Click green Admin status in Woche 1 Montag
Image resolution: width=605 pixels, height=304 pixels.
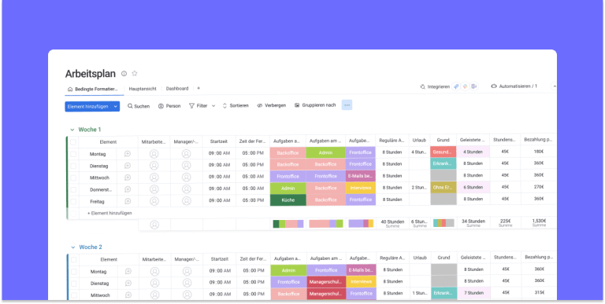click(325, 152)
